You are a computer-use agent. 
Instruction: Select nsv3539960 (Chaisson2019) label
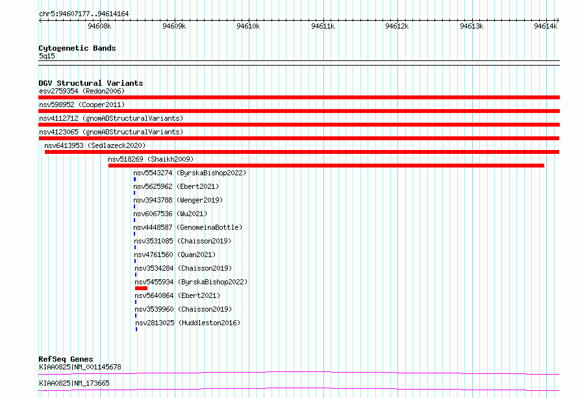pos(184,309)
